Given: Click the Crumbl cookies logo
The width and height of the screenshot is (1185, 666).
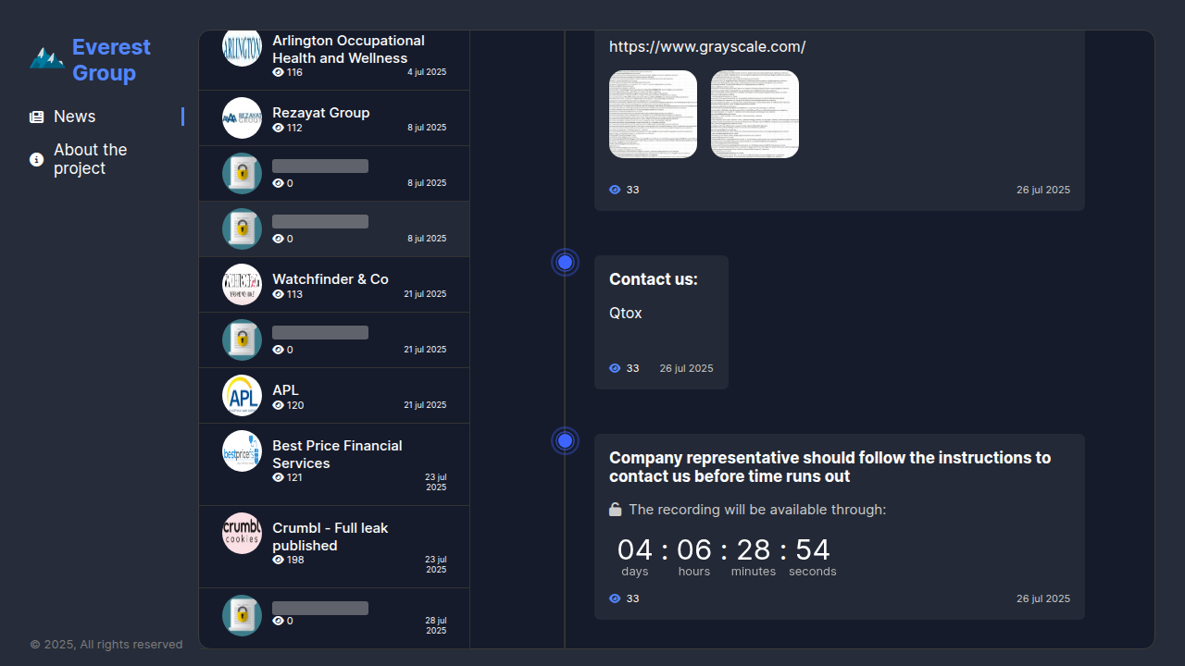Looking at the screenshot, I should [242, 533].
